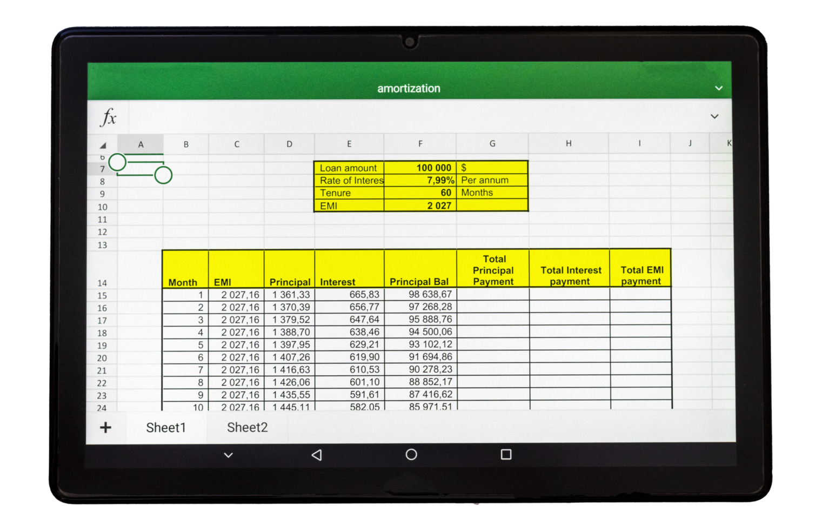The image size is (815, 530).
Task: Select row 20 header
Action: tap(102, 358)
